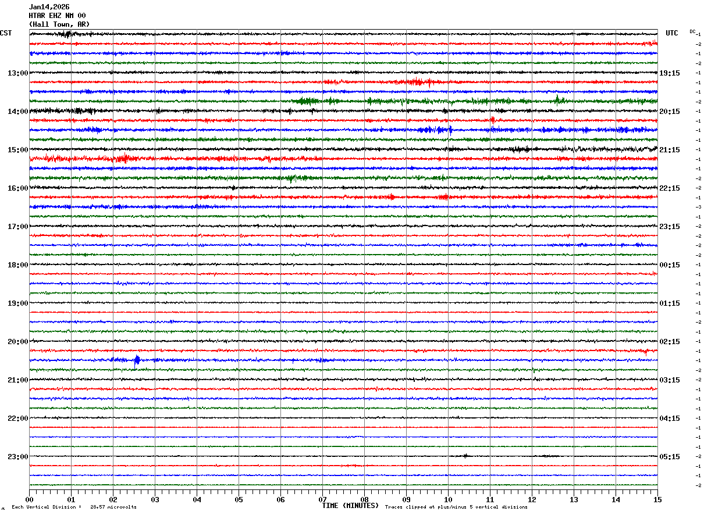Click the date label Jan14,2026

click(49, 7)
